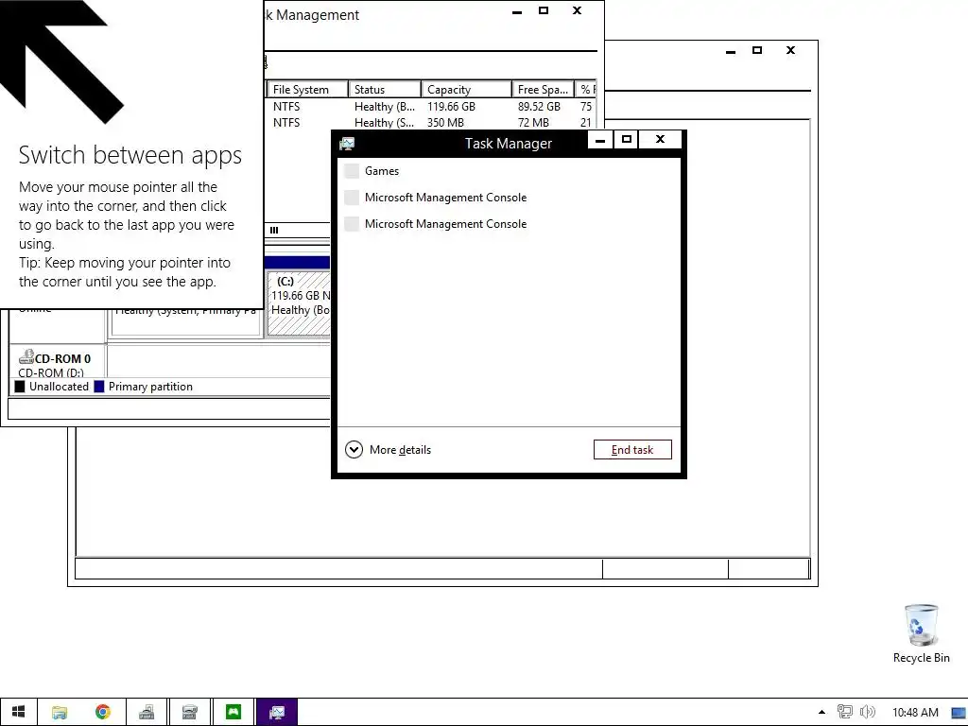Click Show desktop icon at taskbar end
The height and width of the screenshot is (726, 968).
tap(959, 713)
